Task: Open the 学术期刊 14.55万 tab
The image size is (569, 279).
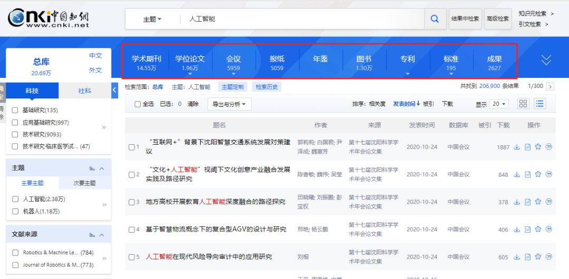Action: [x=146, y=63]
